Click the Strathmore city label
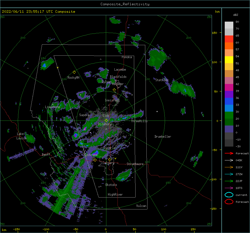The image size is (250, 233). click(135, 164)
